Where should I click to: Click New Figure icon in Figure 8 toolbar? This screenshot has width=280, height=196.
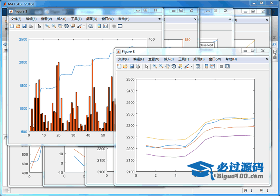tap(119, 66)
